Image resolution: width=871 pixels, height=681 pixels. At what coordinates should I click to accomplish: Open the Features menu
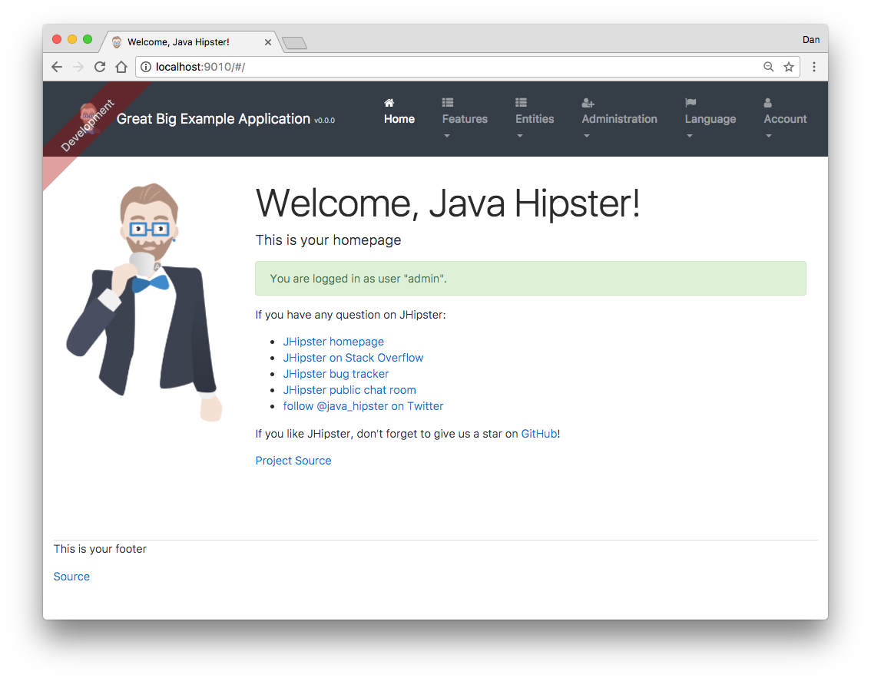tap(465, 119)
